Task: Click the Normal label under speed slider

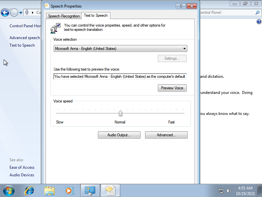Action: 120,122
